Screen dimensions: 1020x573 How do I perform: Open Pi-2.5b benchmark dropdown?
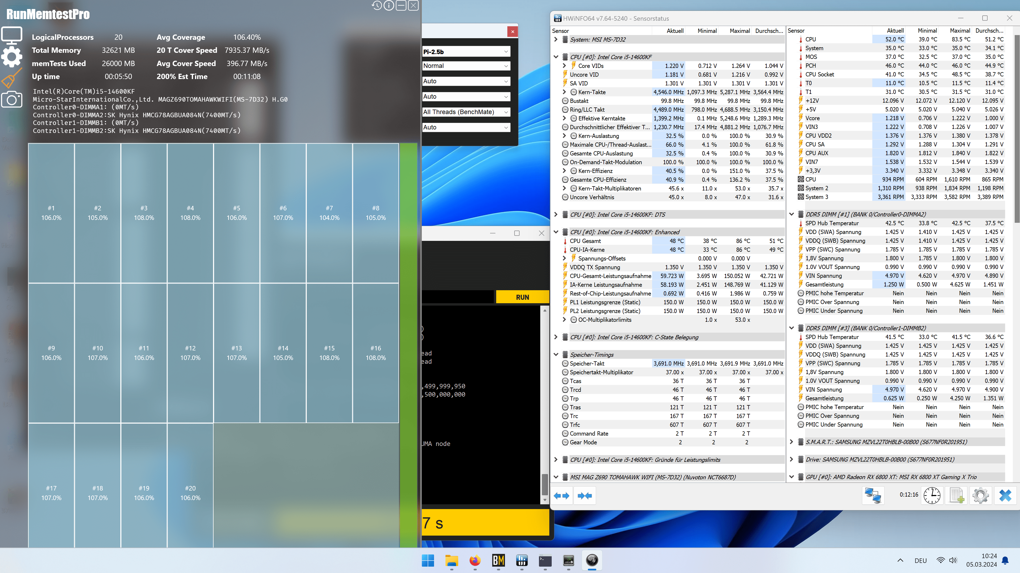point(466,52)
